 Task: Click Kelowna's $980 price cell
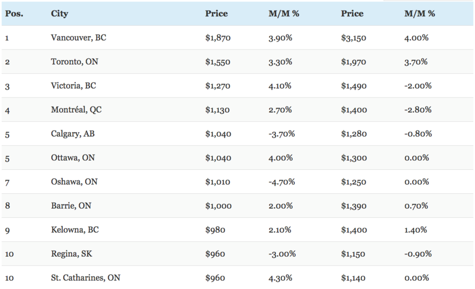point(215,230)
